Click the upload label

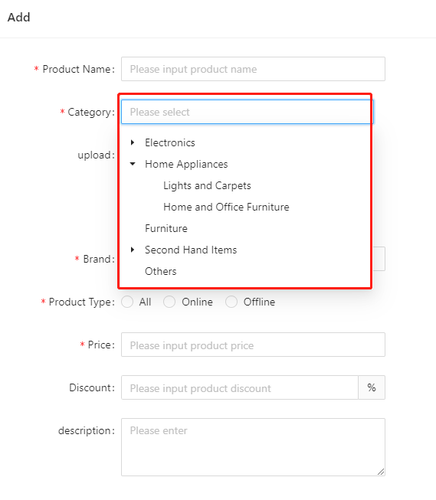[96, 155]
